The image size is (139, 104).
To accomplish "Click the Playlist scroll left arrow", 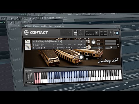I will pos(30,22).
